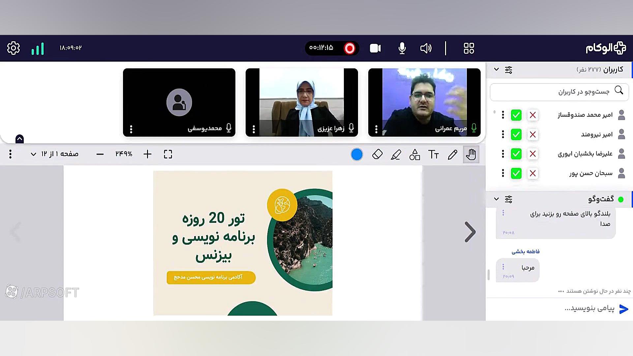The height and width of the screenshot is (356, 633).
Task: Open options menu for امیر محمد صندوقساز
Action: 503,115
